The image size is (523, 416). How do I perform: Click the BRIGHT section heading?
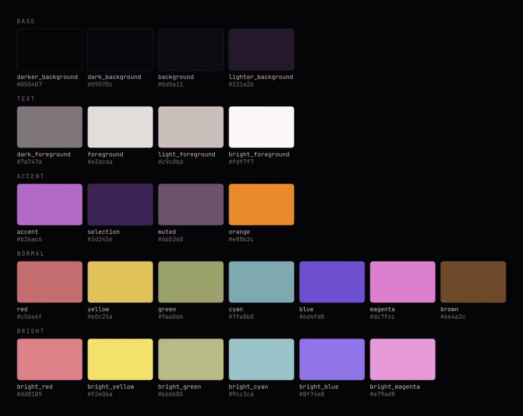tap(30, 331)
